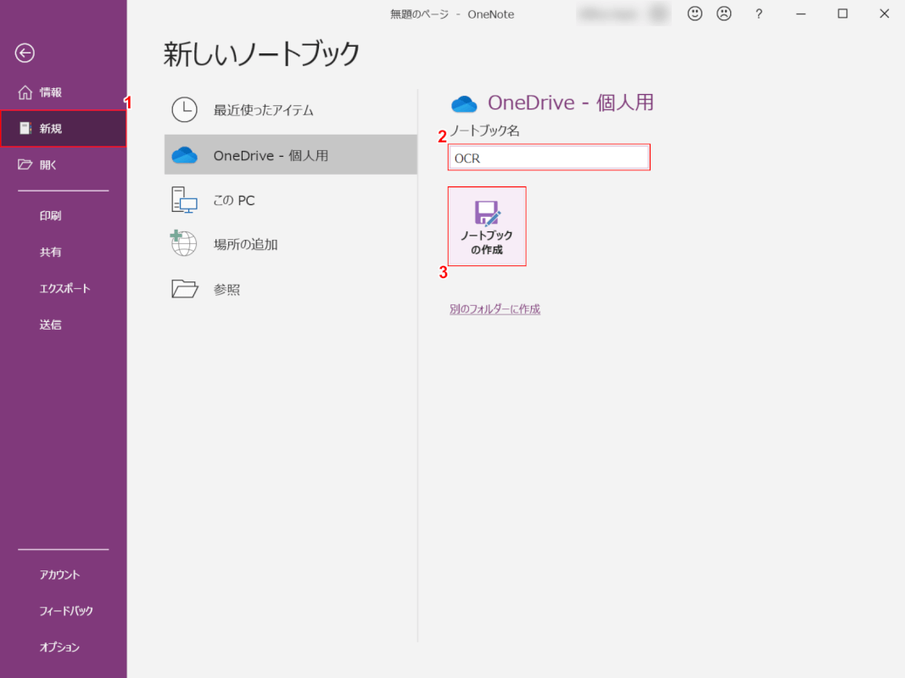This screenshot has width=905, height=678.
Task: Click the folder icon for 参照
Action: point(184,289)
